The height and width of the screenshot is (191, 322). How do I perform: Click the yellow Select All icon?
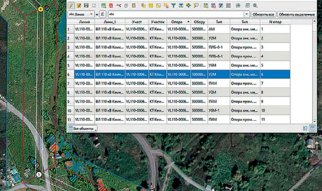(x=151, y=6)
